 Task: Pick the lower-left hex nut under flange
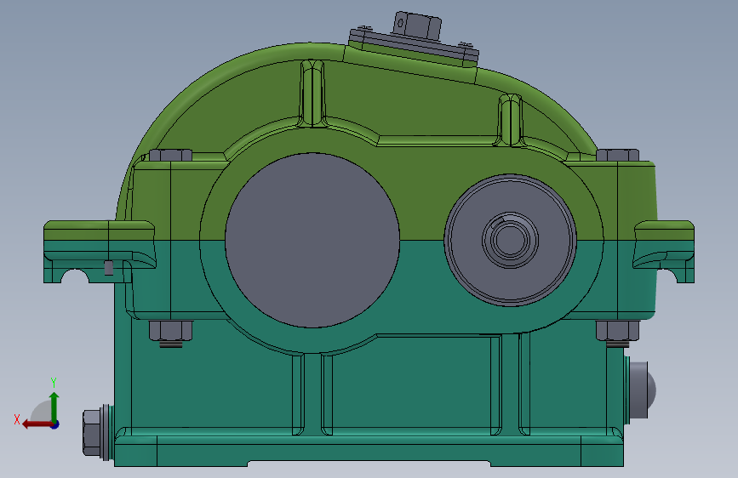pyautogui.click(x=171, y=331)
